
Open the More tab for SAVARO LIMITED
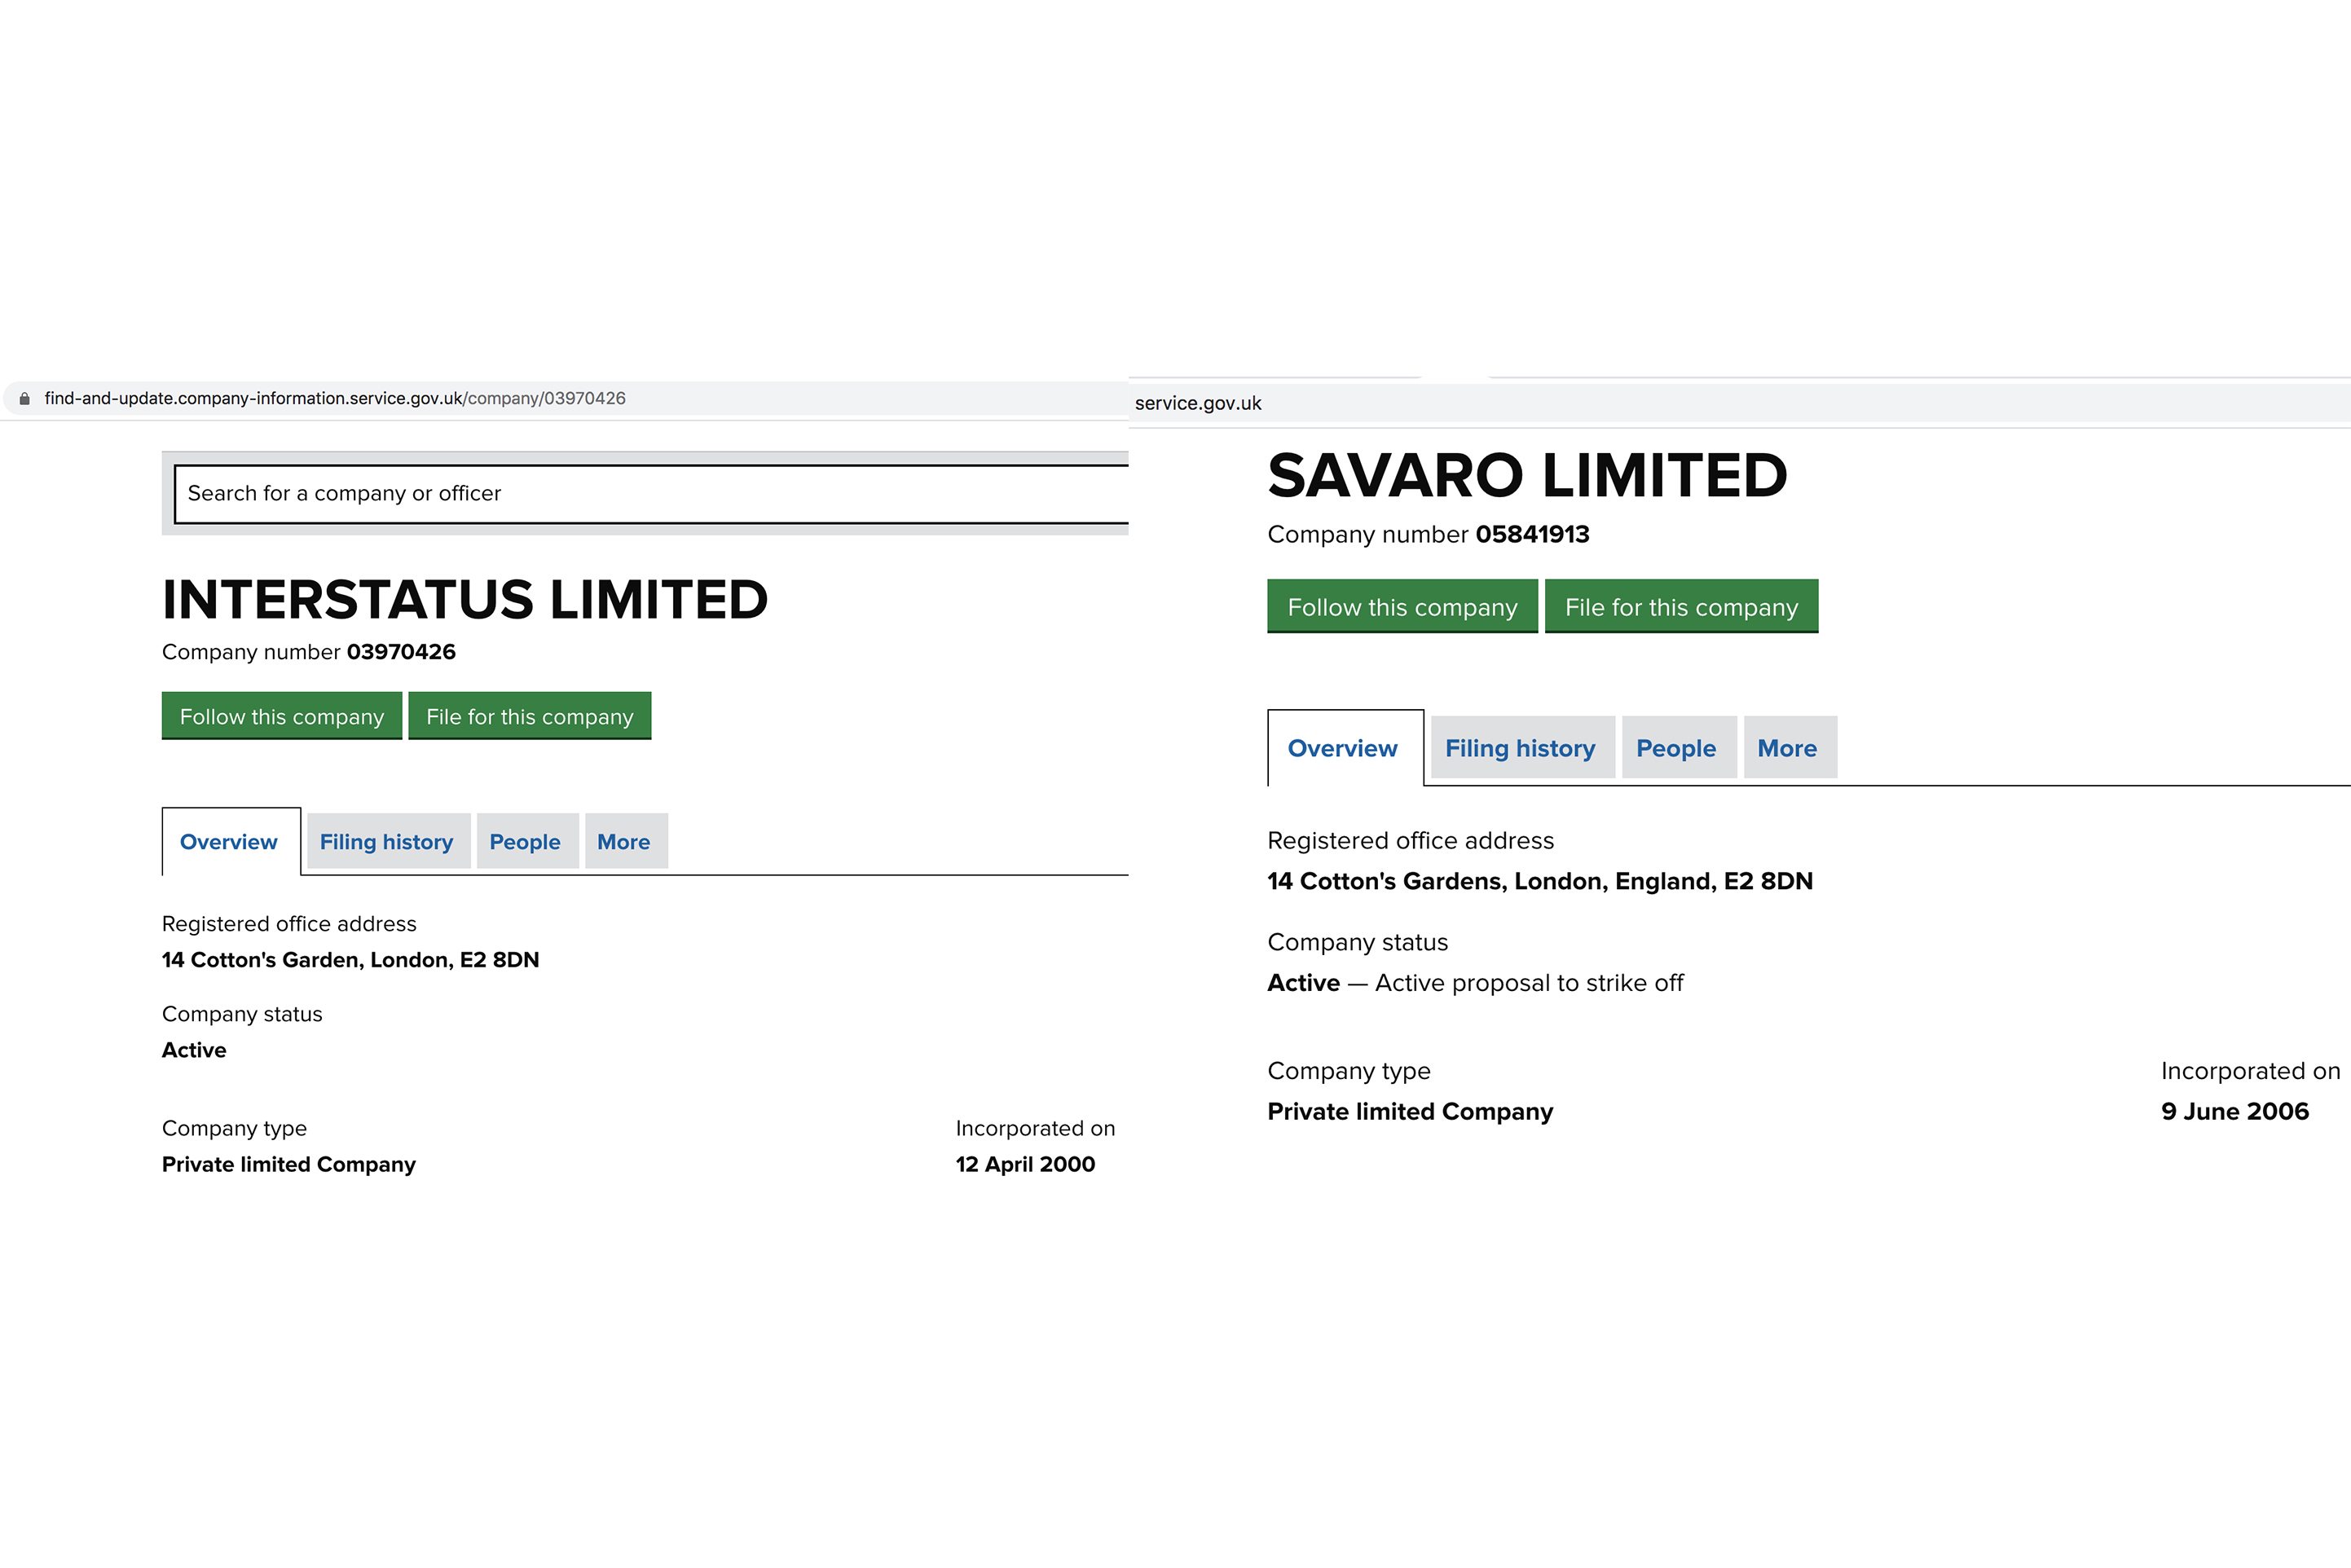click(x=1787, y=748)
